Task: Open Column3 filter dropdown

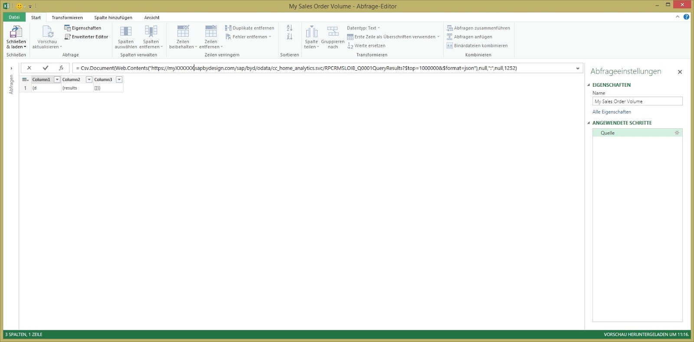Action: (119, 80)
